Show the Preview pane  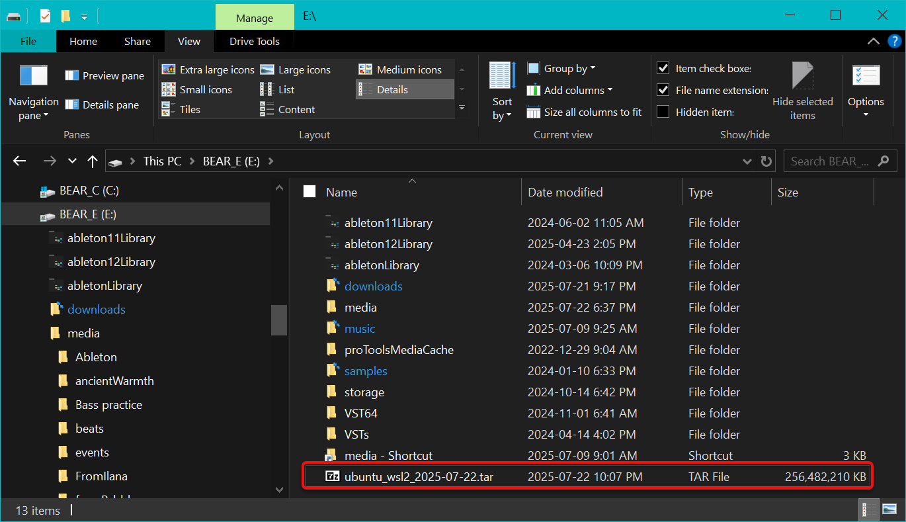(104, 75)
